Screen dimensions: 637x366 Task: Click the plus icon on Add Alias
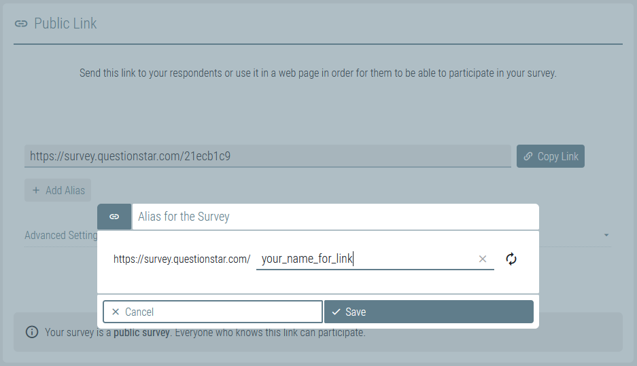pyautogui.click(x=36, y=190)
